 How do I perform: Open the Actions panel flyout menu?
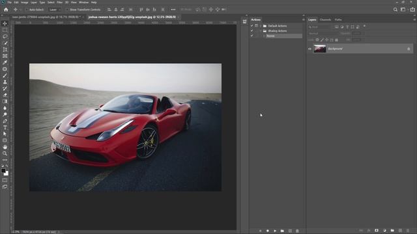(304, 19)
